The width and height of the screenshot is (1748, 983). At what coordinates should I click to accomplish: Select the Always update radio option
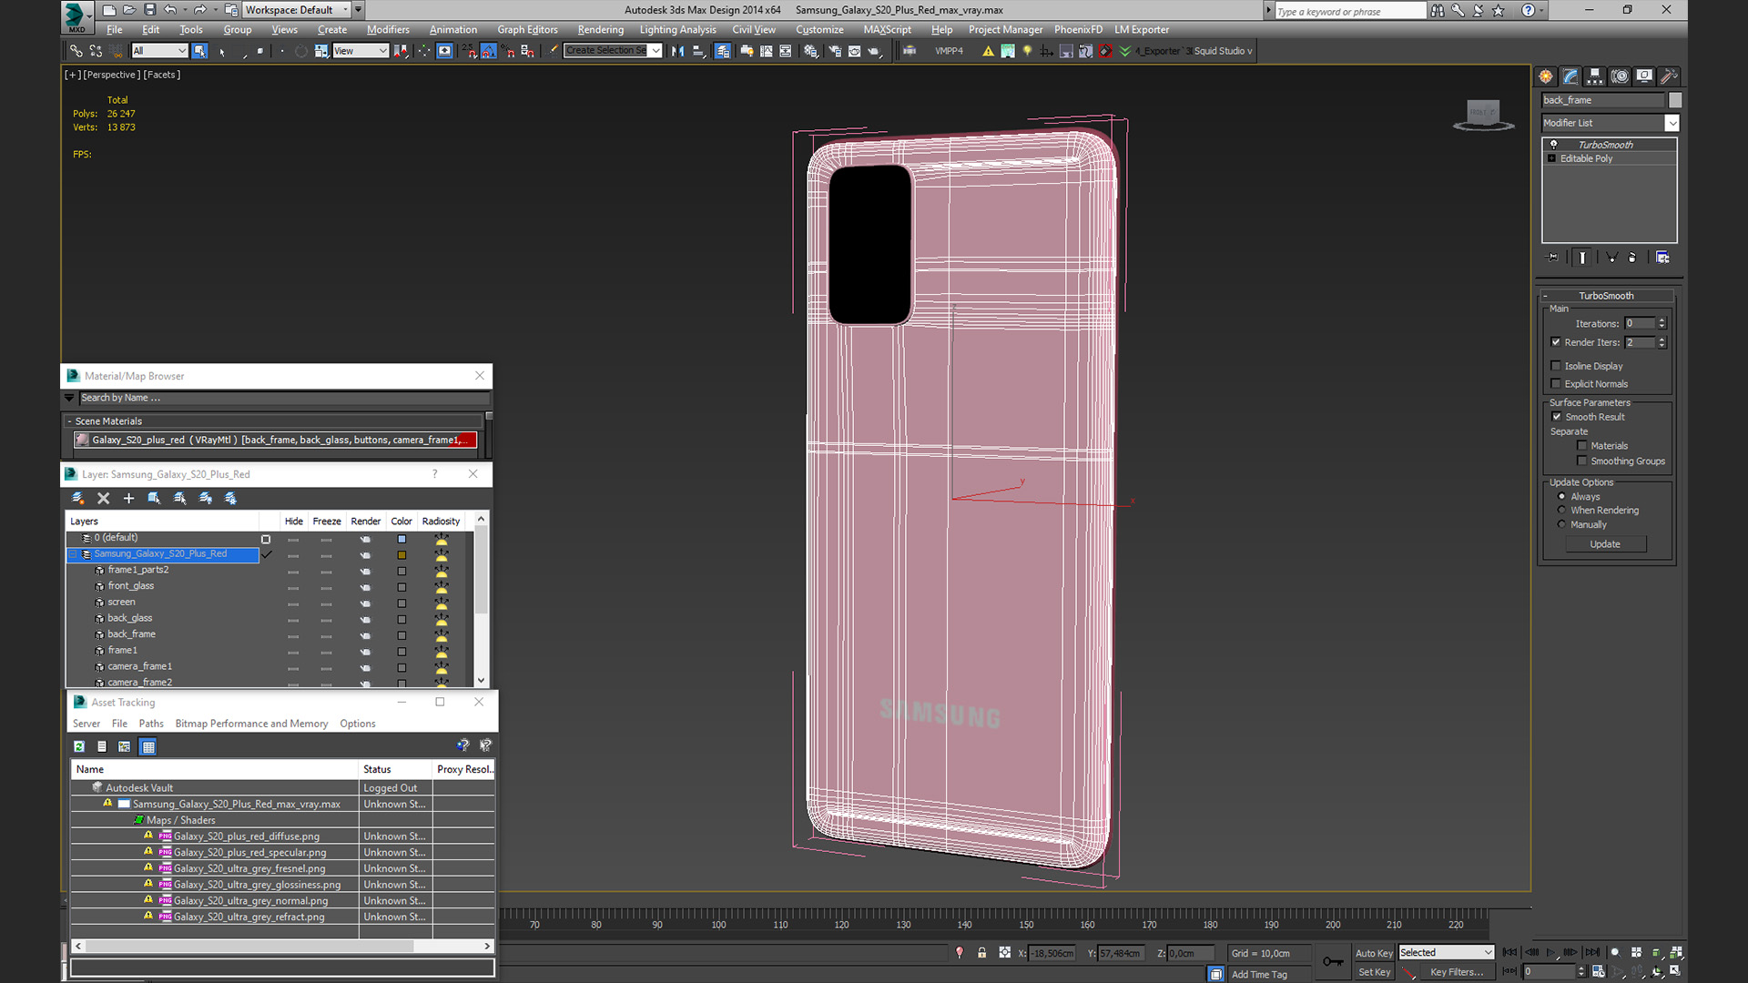click(1562, 497)
